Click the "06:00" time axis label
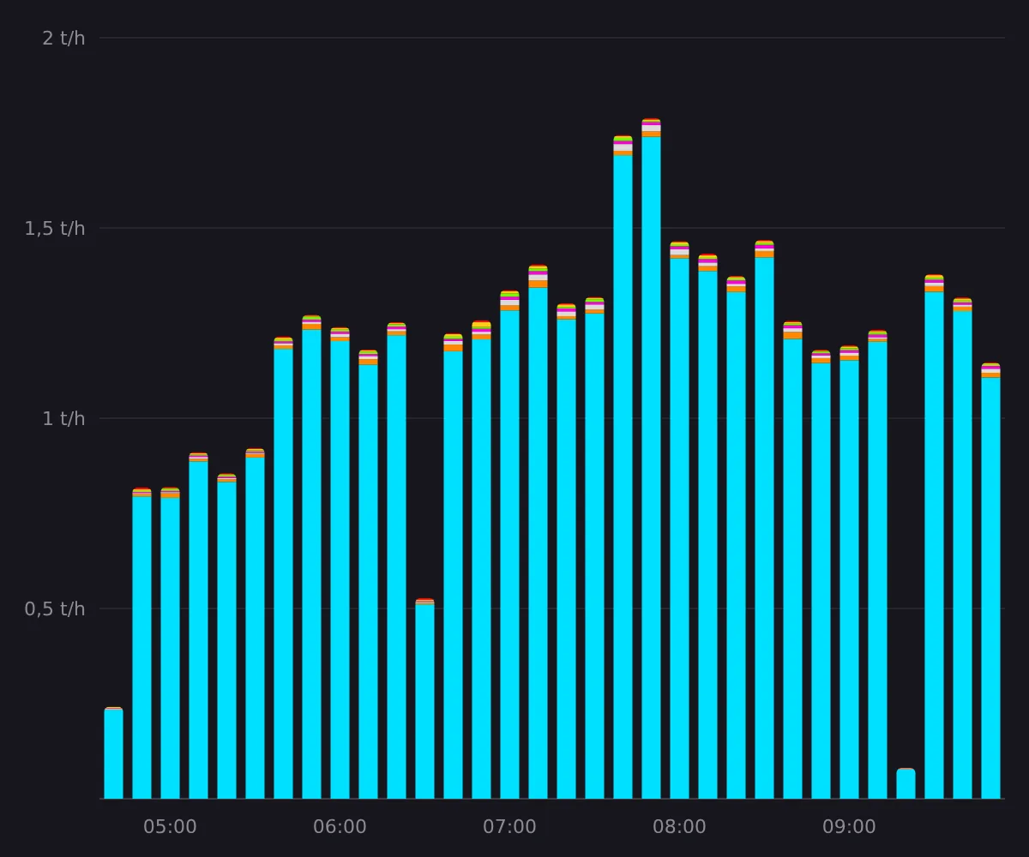 click(340, 828)
